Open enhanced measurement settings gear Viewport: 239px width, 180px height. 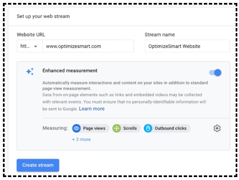217,128
